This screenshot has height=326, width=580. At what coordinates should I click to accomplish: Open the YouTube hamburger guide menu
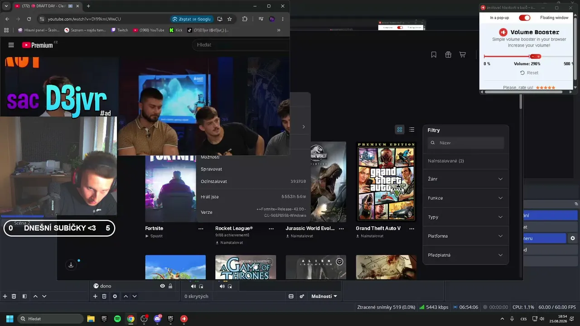point(11,45)
